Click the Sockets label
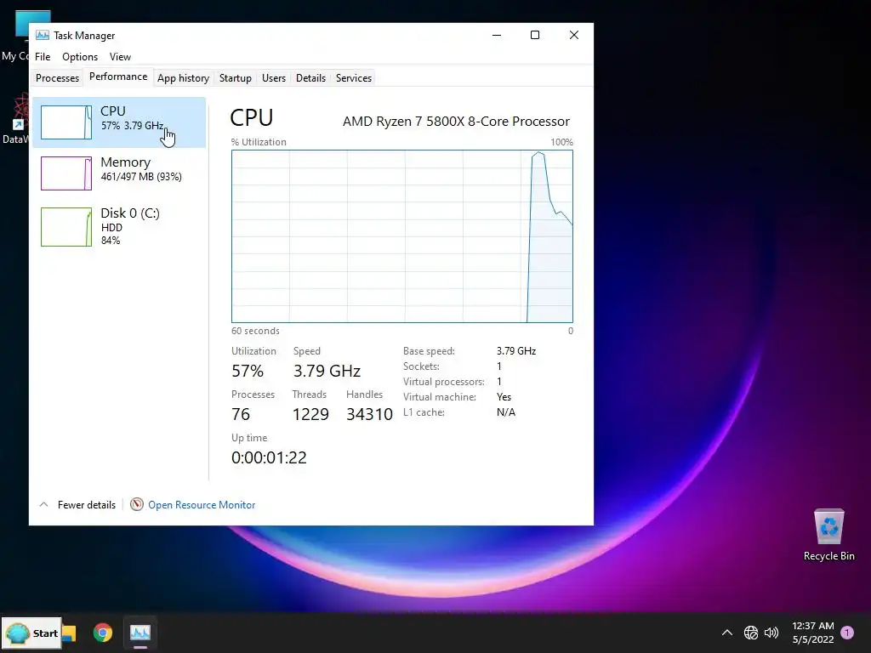The image size is (871, 653). 421,366
